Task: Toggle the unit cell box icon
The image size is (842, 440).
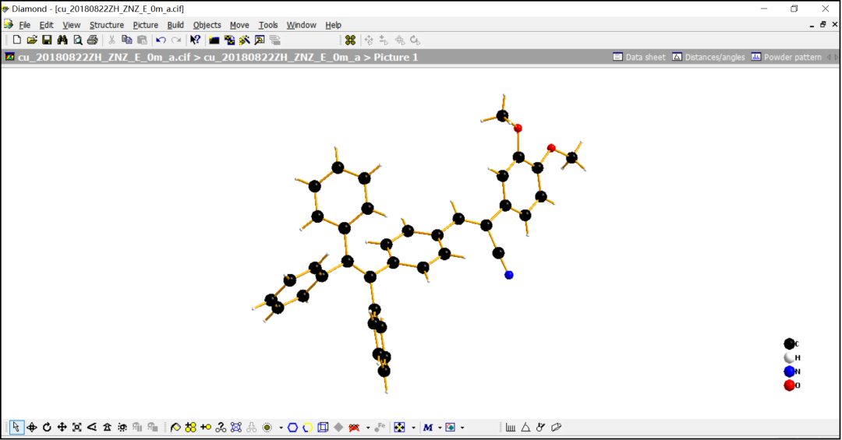Action: [323, 428]
